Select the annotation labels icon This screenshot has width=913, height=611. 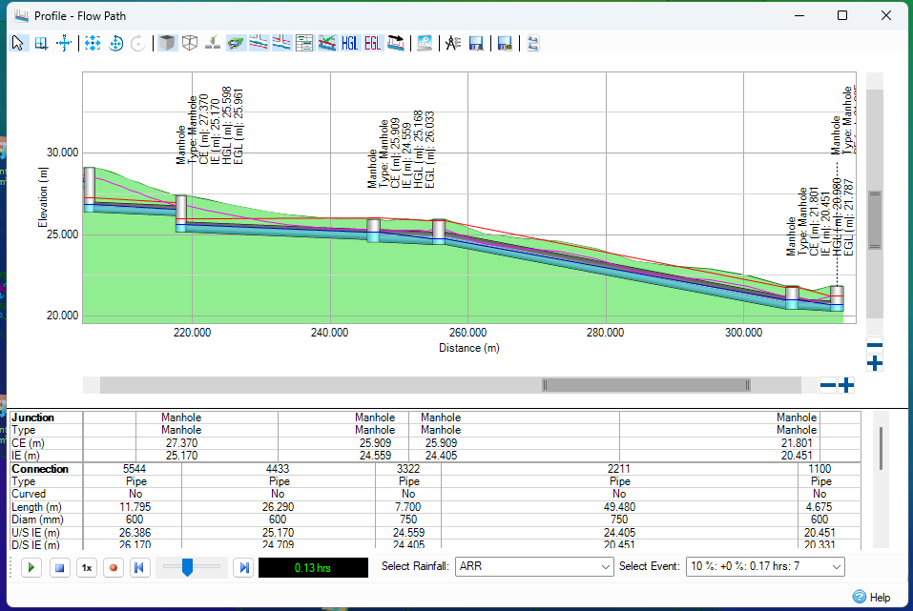452,42
